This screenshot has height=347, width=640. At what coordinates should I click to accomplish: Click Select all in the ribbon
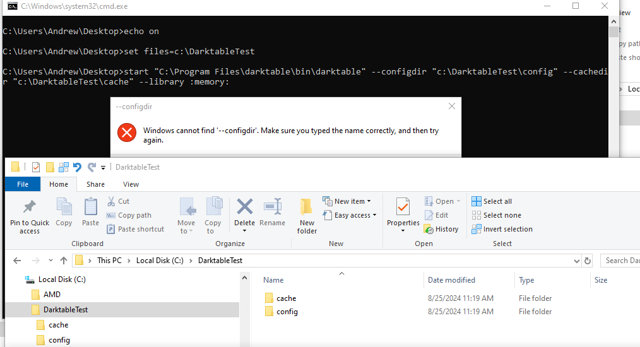point(492,201)
